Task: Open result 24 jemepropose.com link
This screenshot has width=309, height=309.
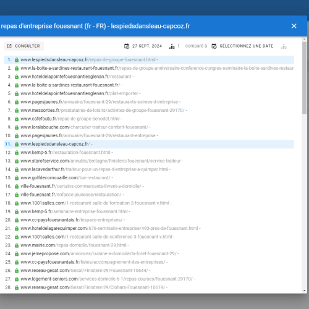Action: (x=98, y=254)
